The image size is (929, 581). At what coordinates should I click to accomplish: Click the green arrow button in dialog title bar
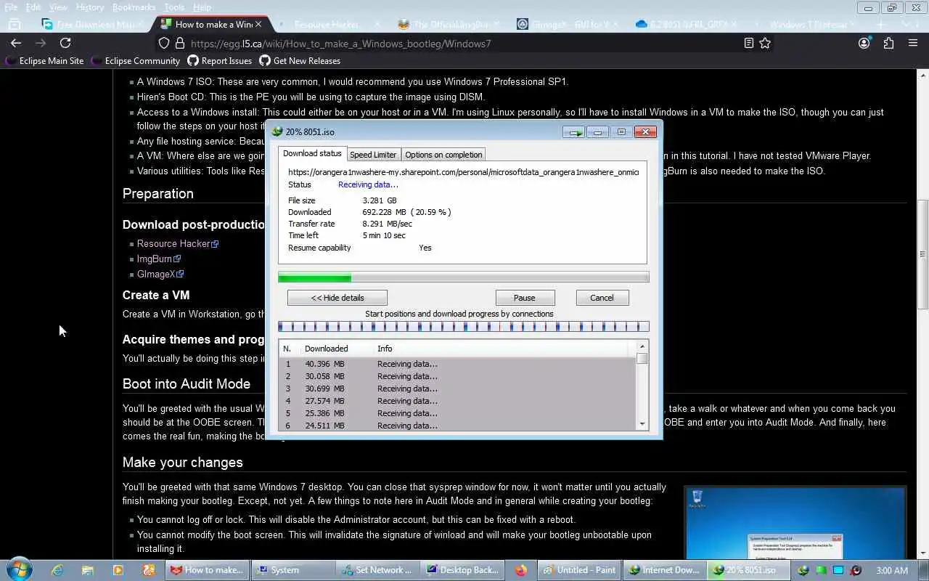(574, 132)
